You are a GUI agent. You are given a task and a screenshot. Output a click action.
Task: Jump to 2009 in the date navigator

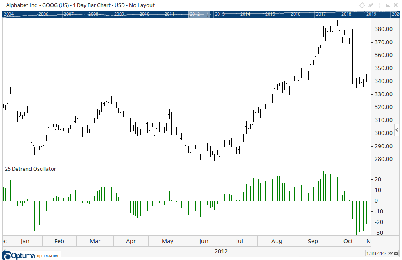[x=119, y=14]
